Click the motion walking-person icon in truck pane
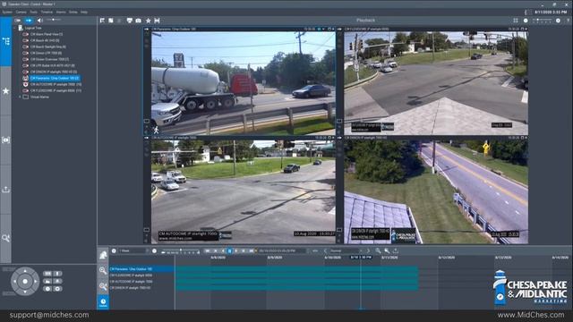Image resolution: width=573 pixels, height=322 pixels. 156,130
